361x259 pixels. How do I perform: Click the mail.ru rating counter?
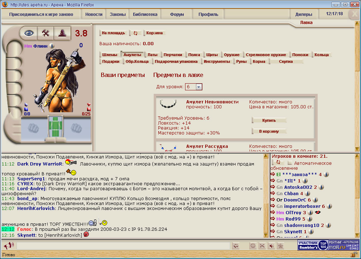pos(344,245)
